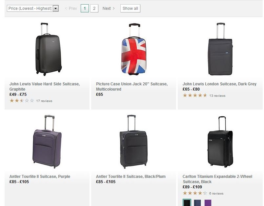Go to results page 2
Viewport: 264px width, 206px height.
(x=94, y=9)
